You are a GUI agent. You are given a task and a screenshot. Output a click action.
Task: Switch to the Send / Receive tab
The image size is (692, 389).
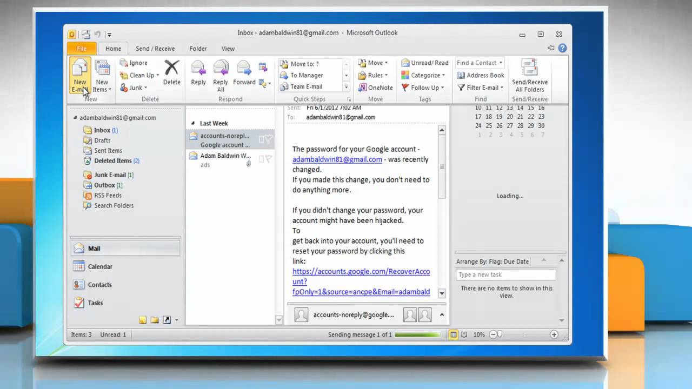tap(155, 48)
